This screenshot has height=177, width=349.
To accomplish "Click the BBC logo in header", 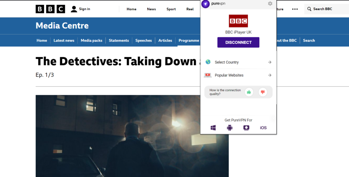I will [50, 9].
